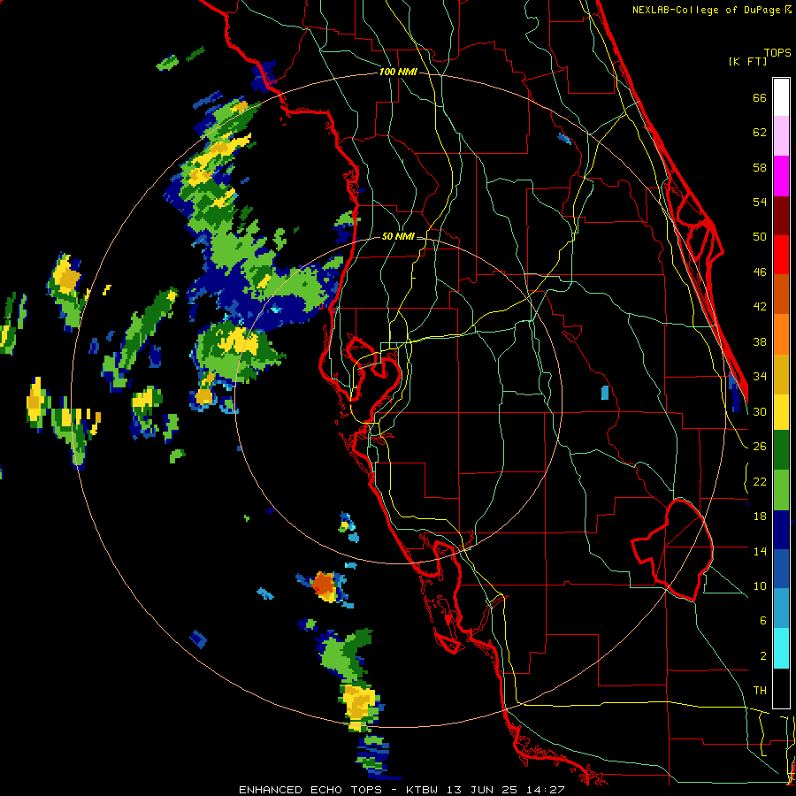Pick the magenta swatch in the color scale
This screenshot has width=796, height=796.
pyautogui.click(x=781, y=176)
